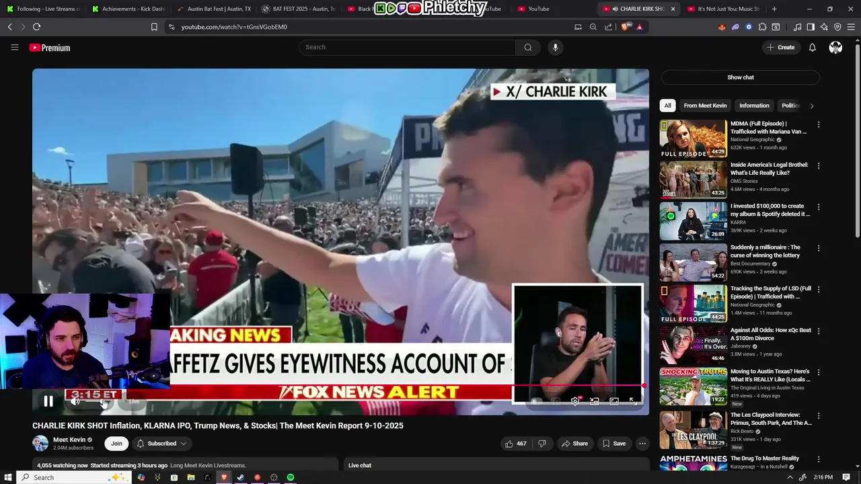Join the Meet Kevin channel membership
The image size is (861, 484).
click(116, 444)
